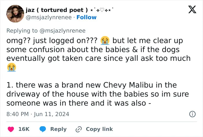Open the @msjazlynrenee mention in Replying to line
This screenshot has width=203, height=137.
pyautogui.click(x=63, y=31)
